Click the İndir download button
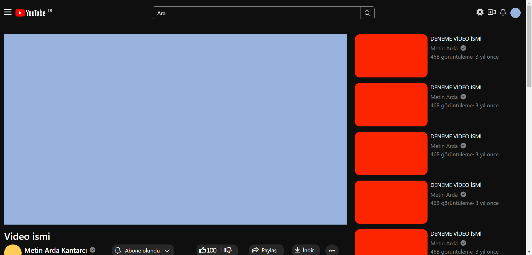Screen dimensions: 532x255 (x=305, y=250)
